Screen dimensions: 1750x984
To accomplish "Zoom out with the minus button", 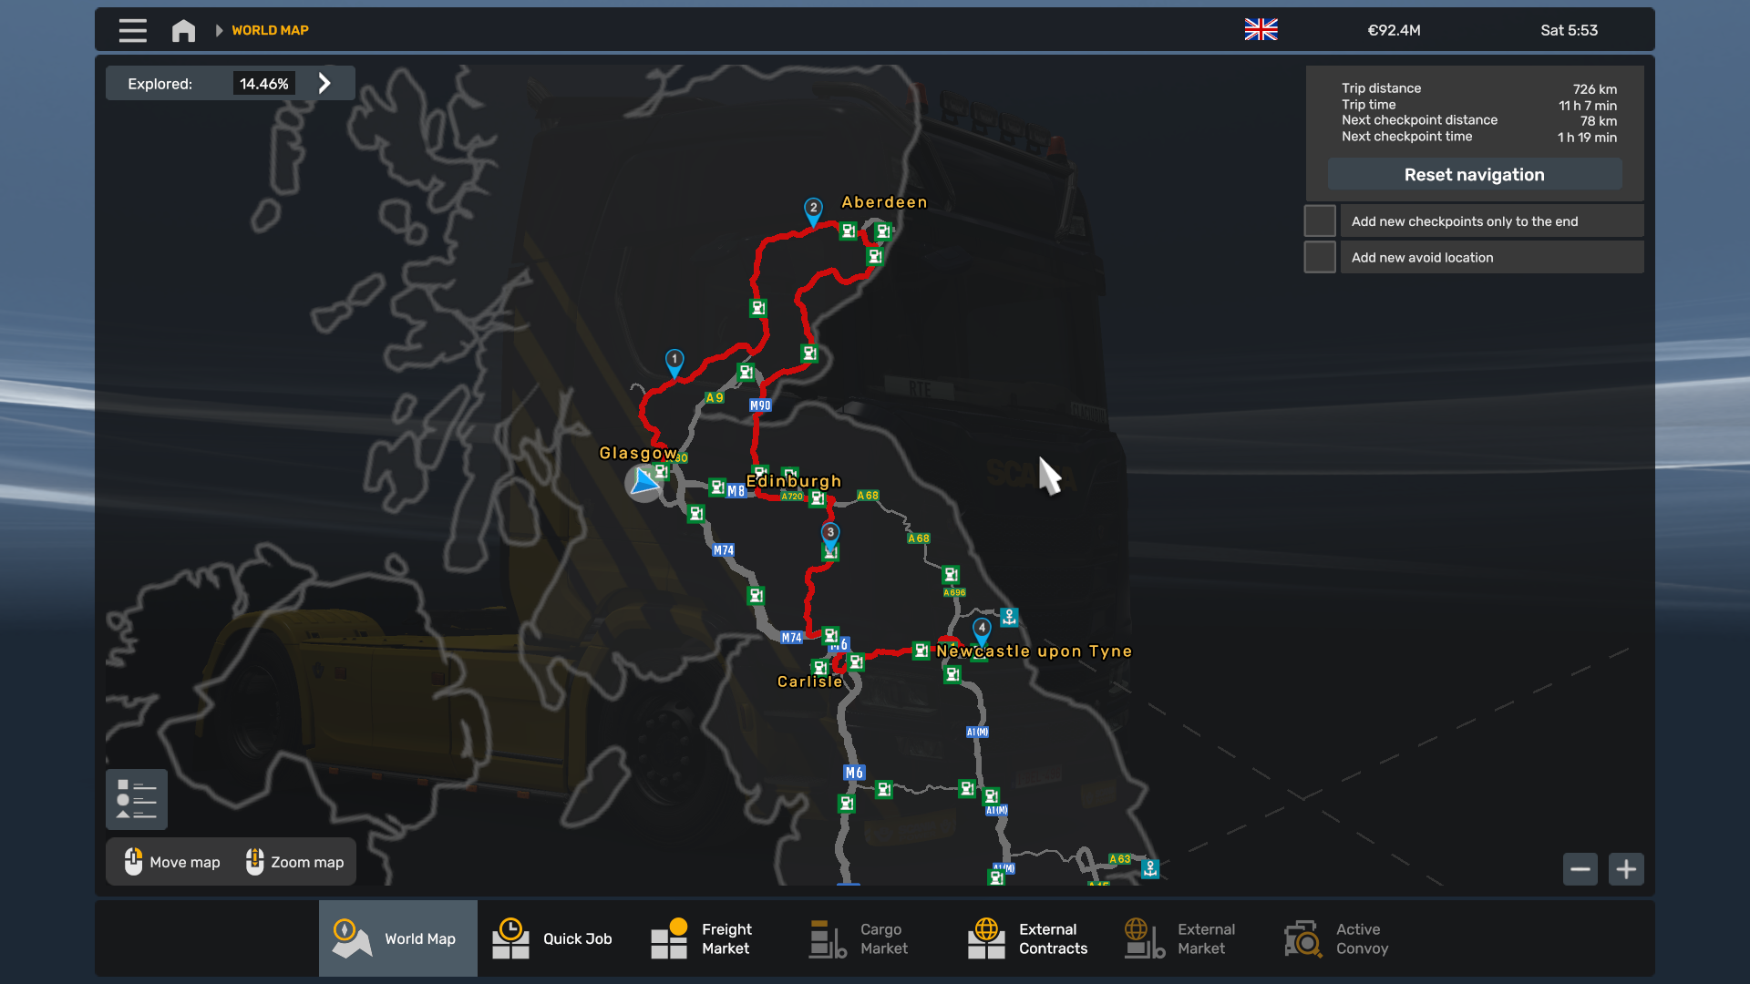I will pyautogui.click(x=1580, y=869).
